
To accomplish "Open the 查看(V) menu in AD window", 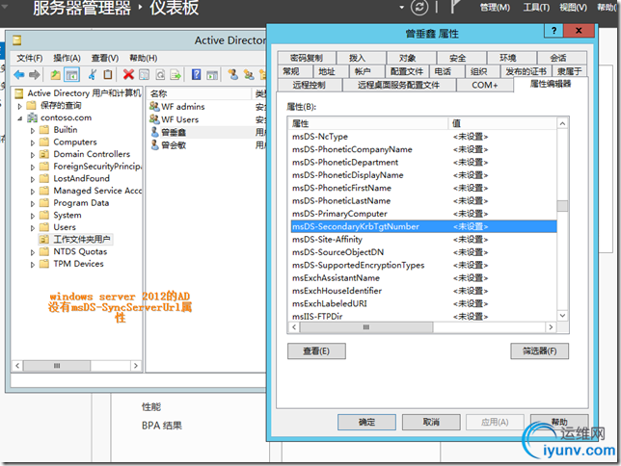I will 105,58.
